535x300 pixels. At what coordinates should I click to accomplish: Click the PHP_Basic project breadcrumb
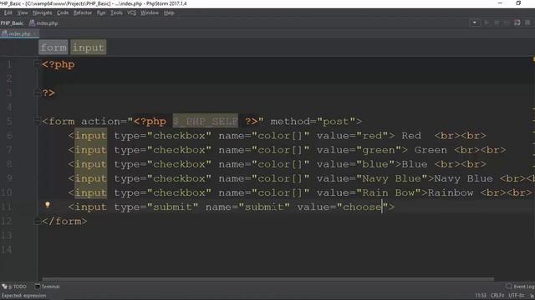12,23
